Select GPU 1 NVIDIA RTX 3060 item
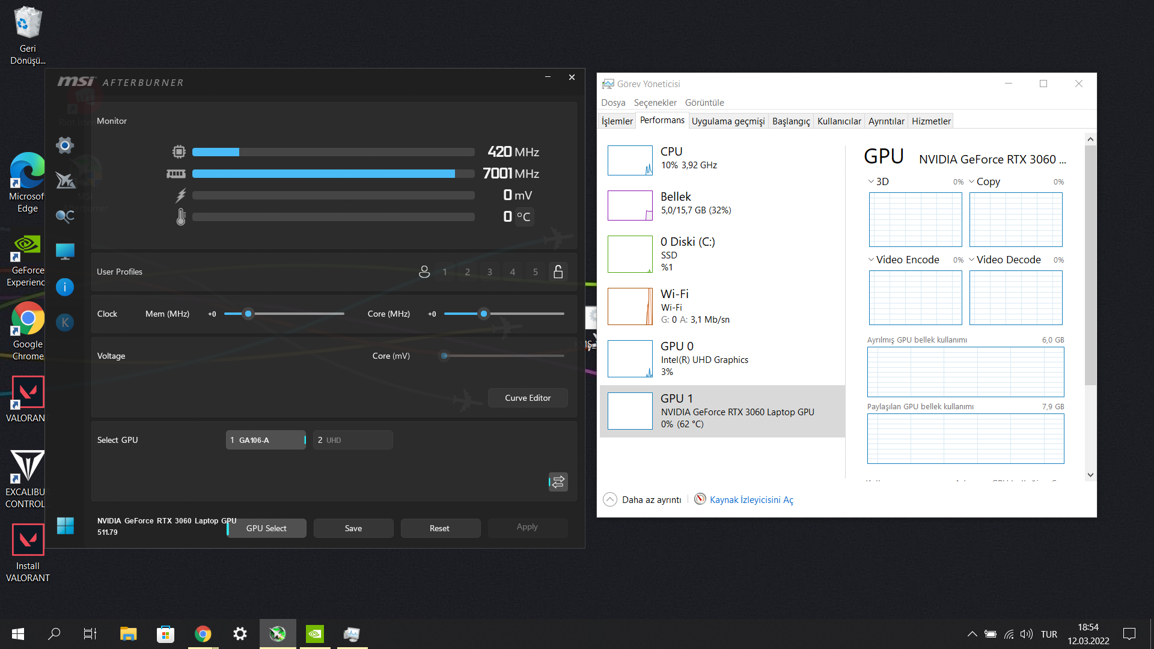Viewport: 1154px width, 649px height. (722, 411)
